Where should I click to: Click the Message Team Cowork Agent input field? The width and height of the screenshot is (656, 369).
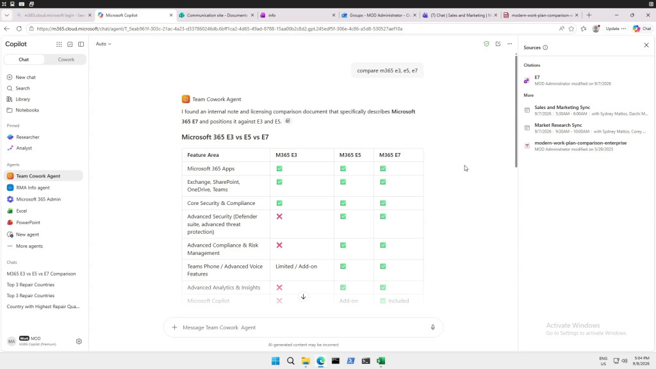pyautogui.click(x=303, y=327)
